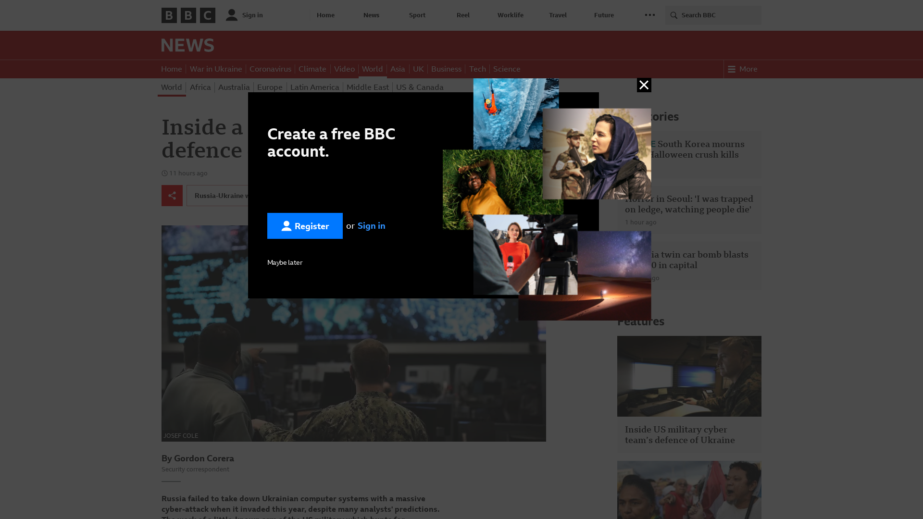Open the Russia-Ukraine war topic tag

(219, 196)
